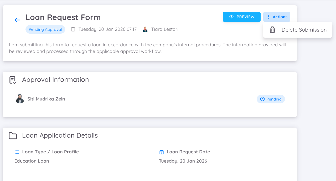The image size is (336, 181).
Task: Click the calendar icon near submission date
Action: tap(73, 29)
